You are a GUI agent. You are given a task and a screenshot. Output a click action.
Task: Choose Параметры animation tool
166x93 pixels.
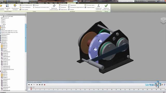72,5
